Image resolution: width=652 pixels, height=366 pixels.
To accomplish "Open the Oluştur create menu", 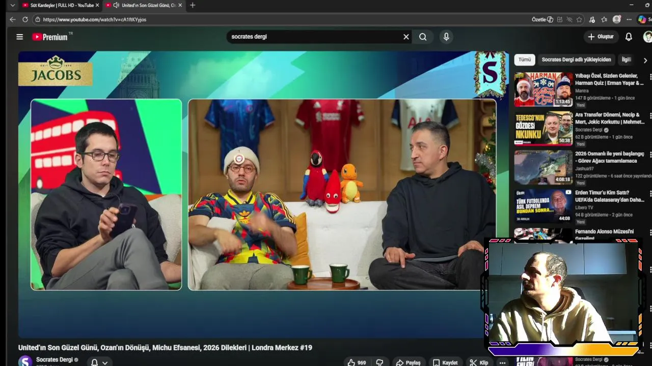I will (x=601, y=37).
